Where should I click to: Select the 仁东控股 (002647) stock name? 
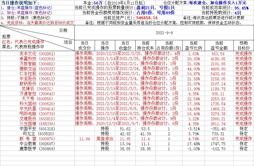click(37, 74)
